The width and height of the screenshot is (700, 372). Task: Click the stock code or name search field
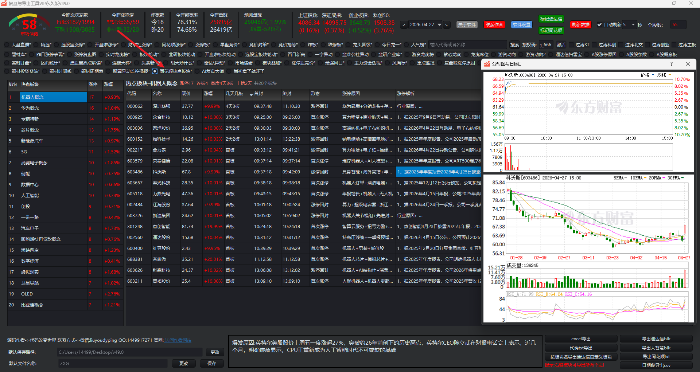coord(467,45)
